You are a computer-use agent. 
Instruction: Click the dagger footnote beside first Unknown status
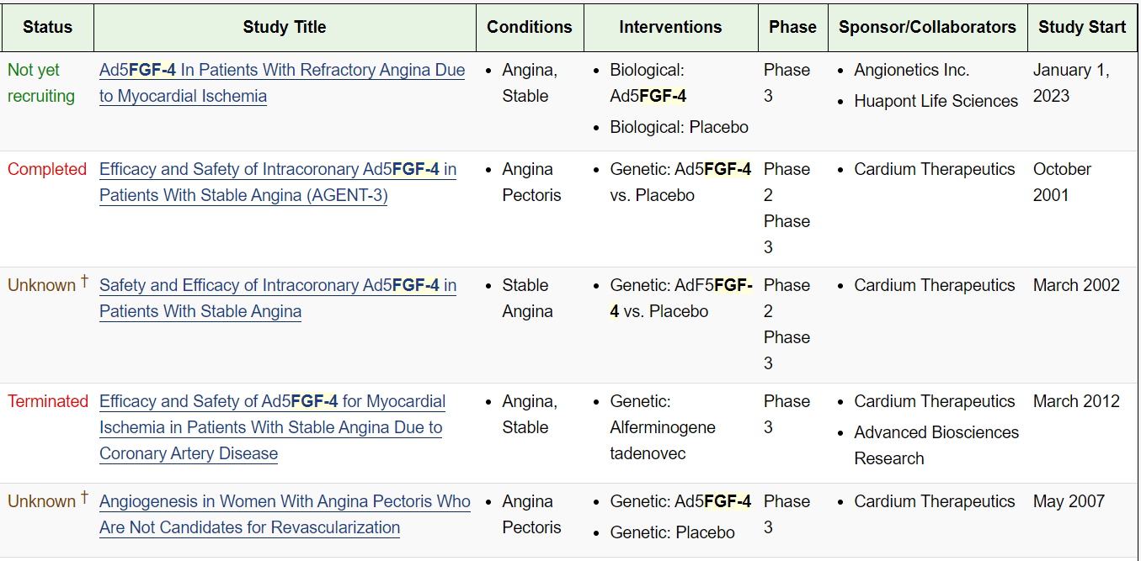point(84,283)
